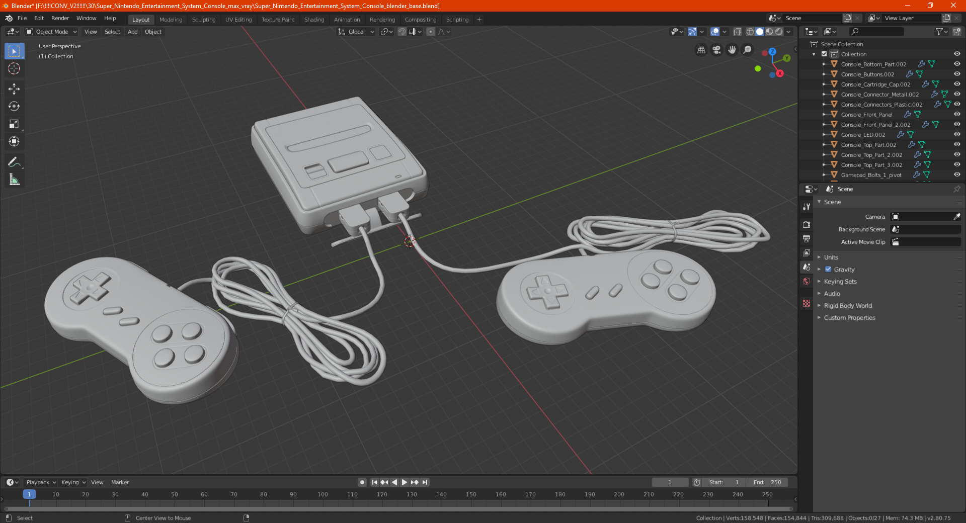Open the Active Tool properties tab
Screen dimensions: 966x523
807,206
